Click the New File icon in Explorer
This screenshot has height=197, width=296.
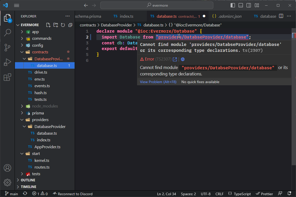pyautogui.click(x=48, y=25)
